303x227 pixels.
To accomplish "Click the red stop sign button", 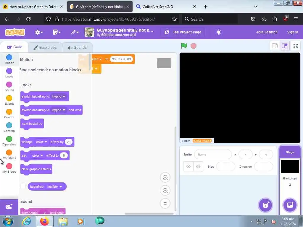I will click(x=194, y=46).
